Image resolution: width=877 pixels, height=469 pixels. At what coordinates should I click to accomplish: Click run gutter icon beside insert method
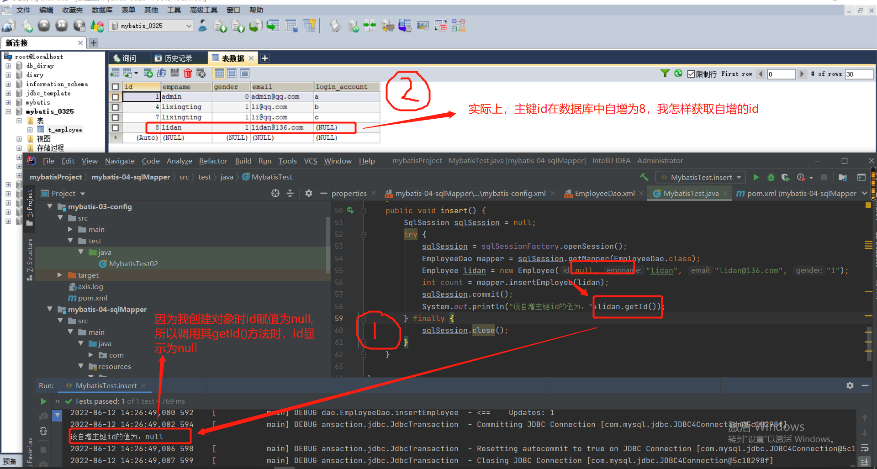350,211
